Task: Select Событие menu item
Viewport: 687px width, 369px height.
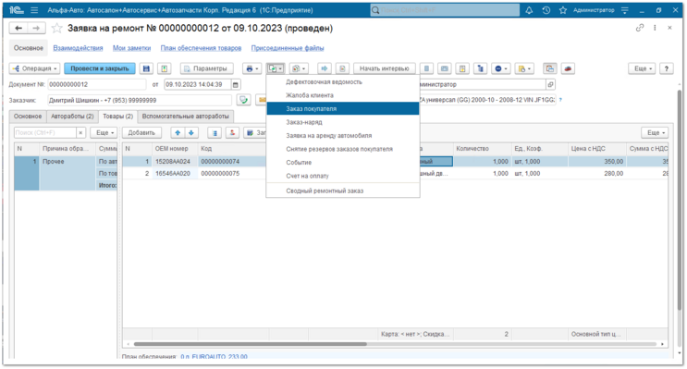Action: pyautogui.click(x=343, y=162)
